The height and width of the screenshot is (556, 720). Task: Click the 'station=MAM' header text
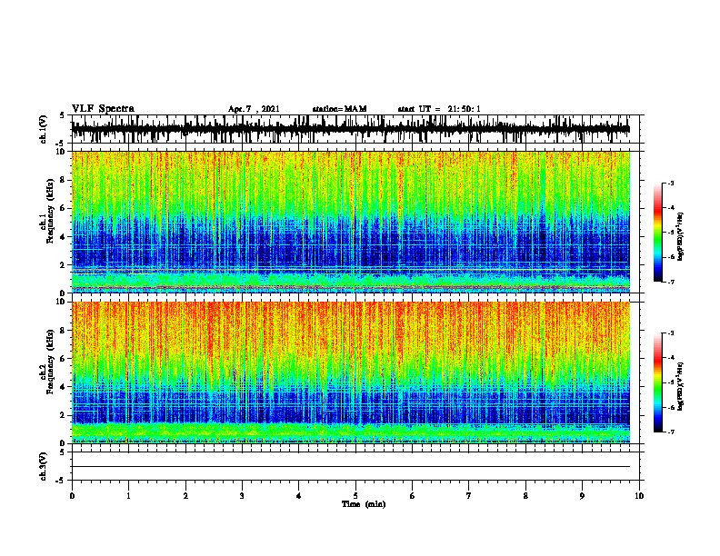click(339, 109)
